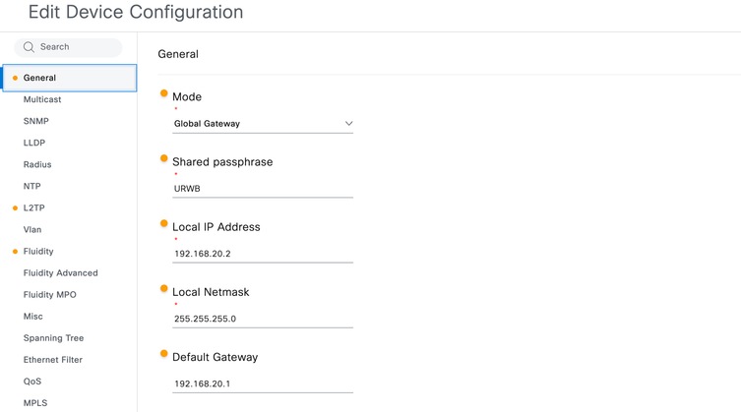Open the Fluidity section
The image size is (741, 412).
[38, 252]
